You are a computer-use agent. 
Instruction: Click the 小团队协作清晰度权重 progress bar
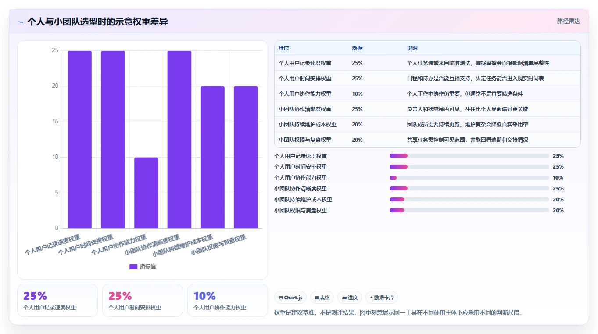[469, 189]
